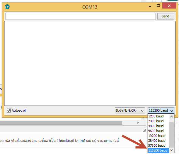Click the serial message input field
This screenshot has width=179, height=154.
[x=81, y=16]
